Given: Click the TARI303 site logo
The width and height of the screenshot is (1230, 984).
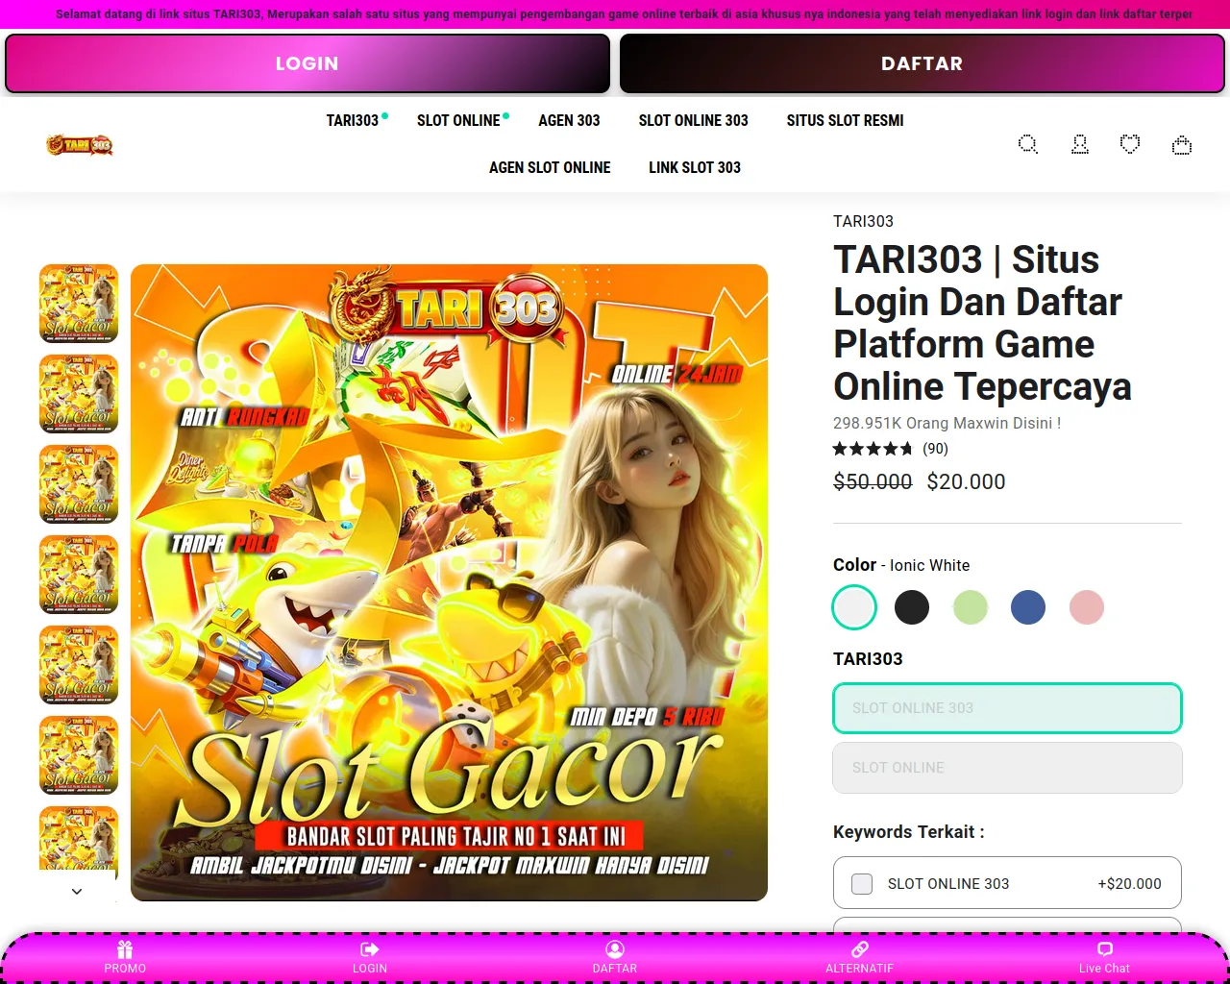Looking at the screenshot, I should coord(80,145).
